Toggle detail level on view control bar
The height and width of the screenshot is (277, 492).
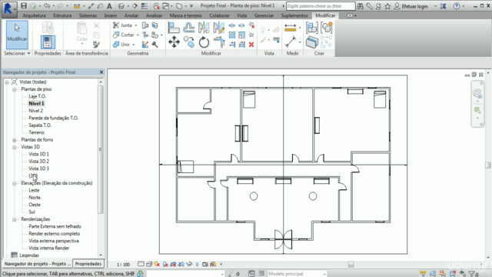click(141, 265)
